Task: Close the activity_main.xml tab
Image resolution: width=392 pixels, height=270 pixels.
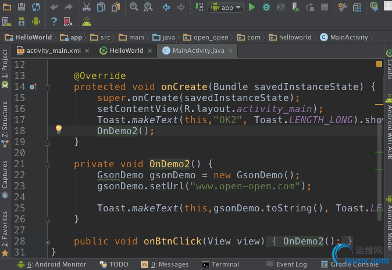Action: click(87, 51)
